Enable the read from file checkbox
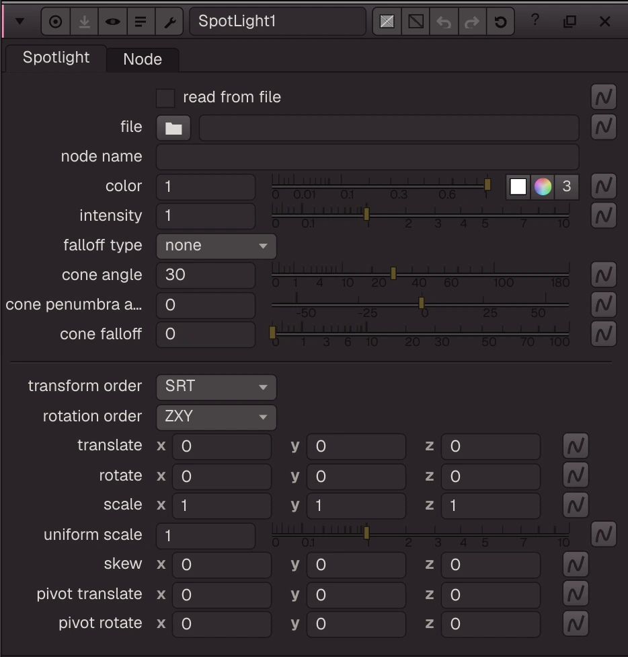The height and width of the screenshot is (657, 628). coord(165,98)
